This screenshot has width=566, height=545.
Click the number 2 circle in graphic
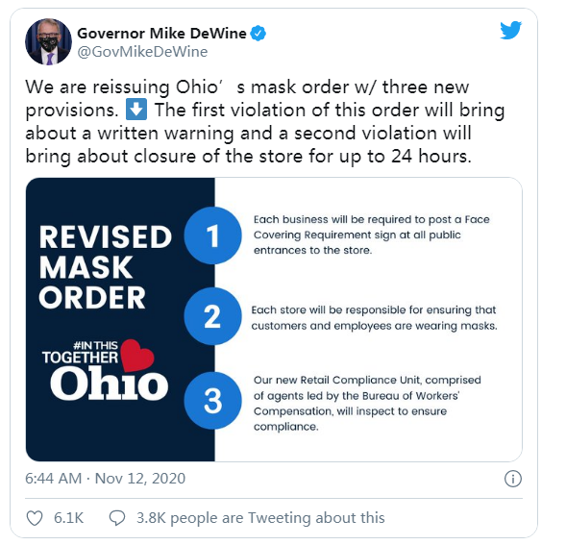pyautogui.click(x=212, y=316)
